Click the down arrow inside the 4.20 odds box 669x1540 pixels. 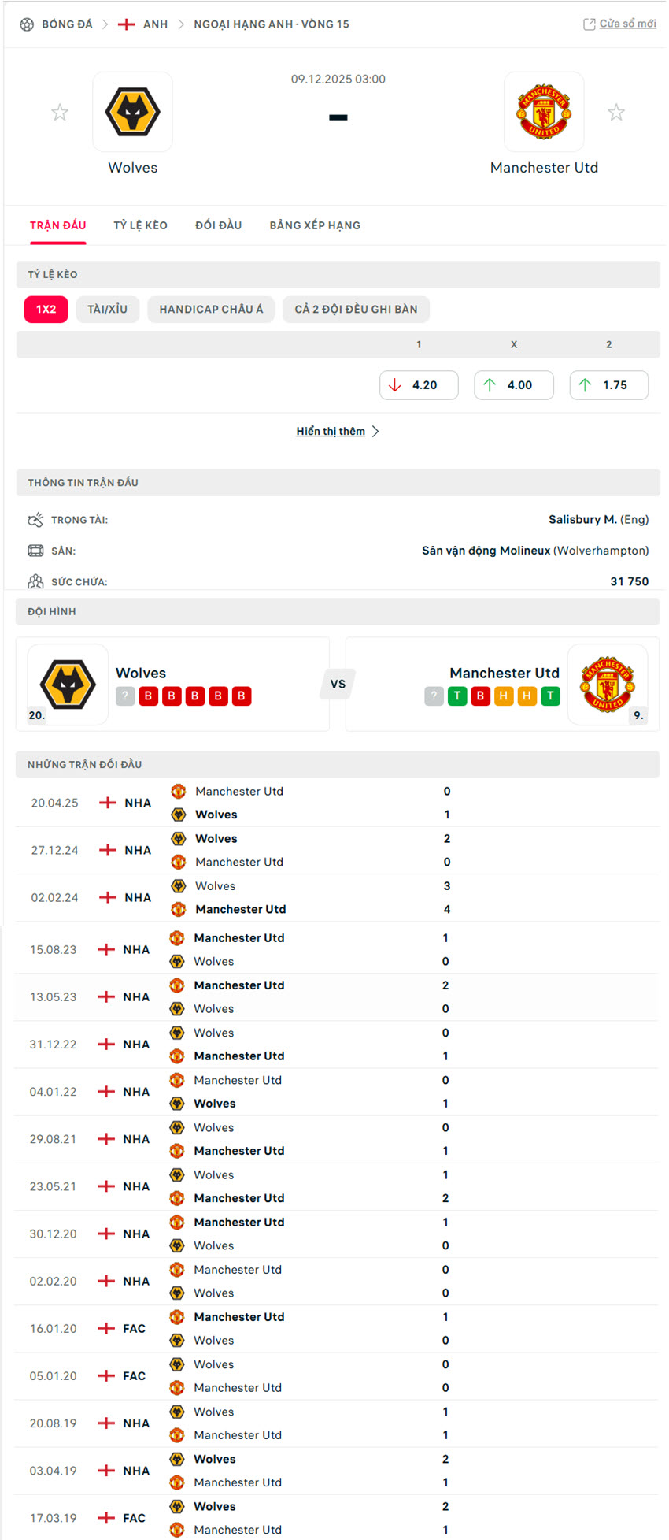pyautogui.click(x=394, y=385)
